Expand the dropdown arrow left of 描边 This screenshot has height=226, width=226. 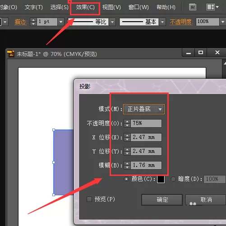5,22
